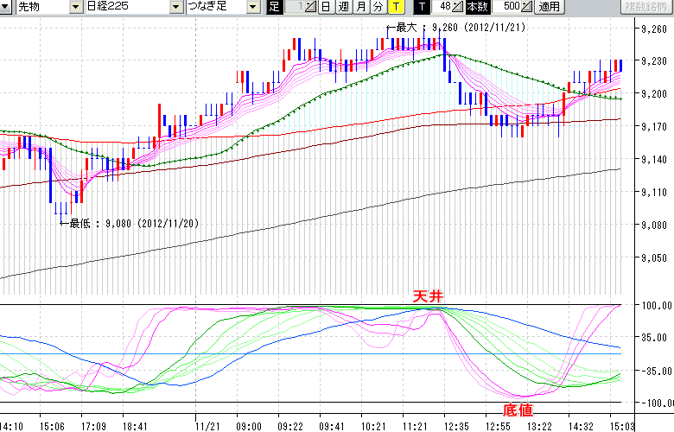This screenshot has width=674, height=432.
Task: Click the T value field showing 48
Action: (444, 7)
